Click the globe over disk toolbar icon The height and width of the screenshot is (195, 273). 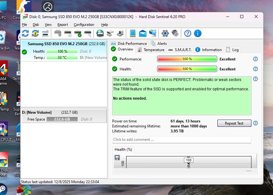(100, 33)
